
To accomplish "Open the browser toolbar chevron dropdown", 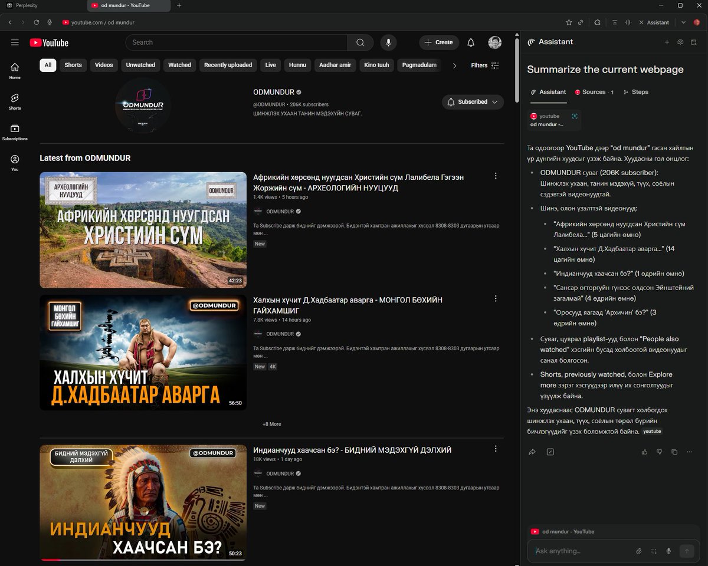I will 683,22.
